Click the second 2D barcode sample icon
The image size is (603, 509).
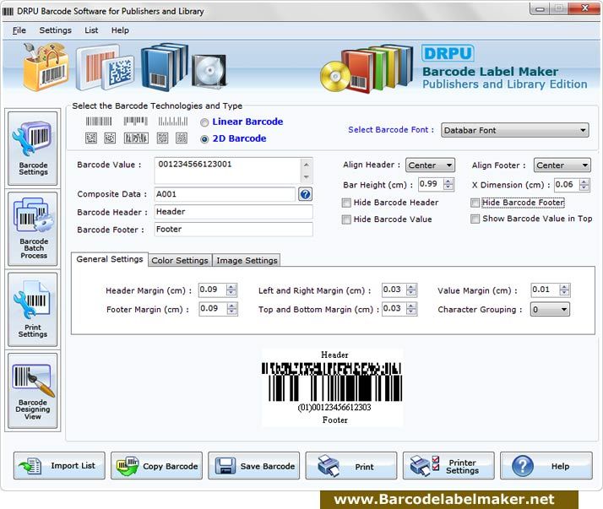[110, 138]
